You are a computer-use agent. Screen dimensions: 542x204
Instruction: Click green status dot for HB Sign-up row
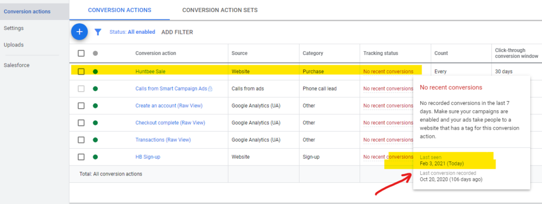tap(95, 157)
